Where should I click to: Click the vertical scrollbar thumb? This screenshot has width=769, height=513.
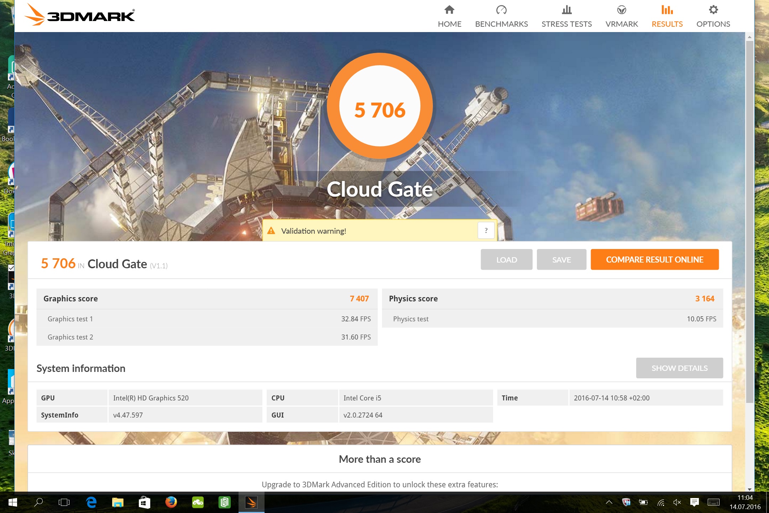coord(749,222)
